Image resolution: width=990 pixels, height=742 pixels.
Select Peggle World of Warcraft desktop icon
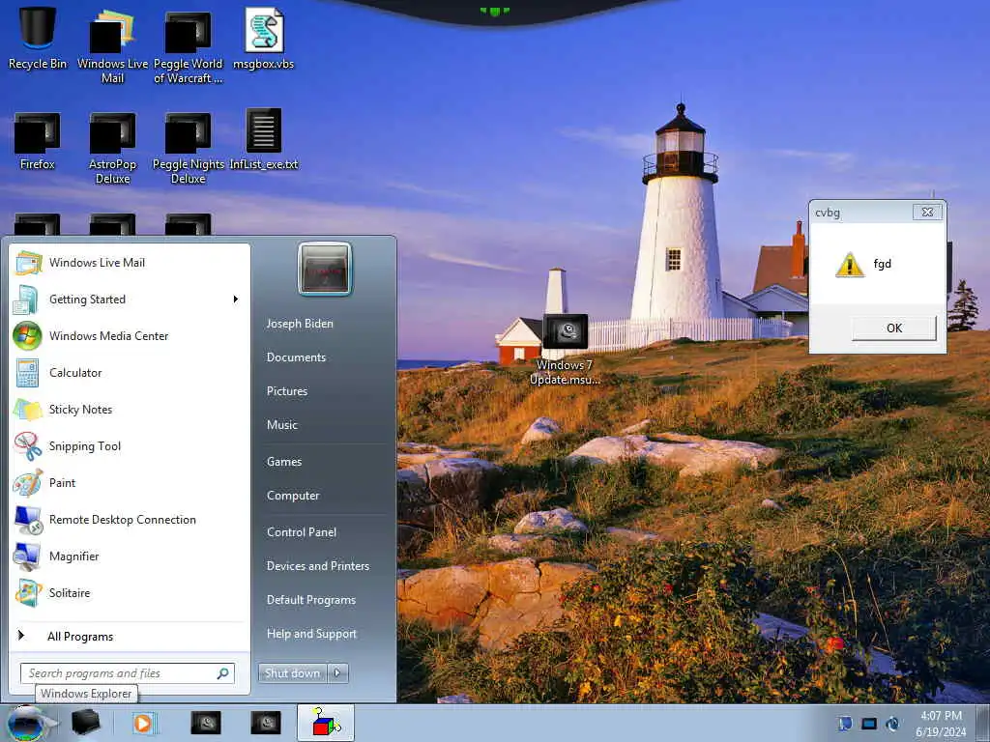click(189, 45)
